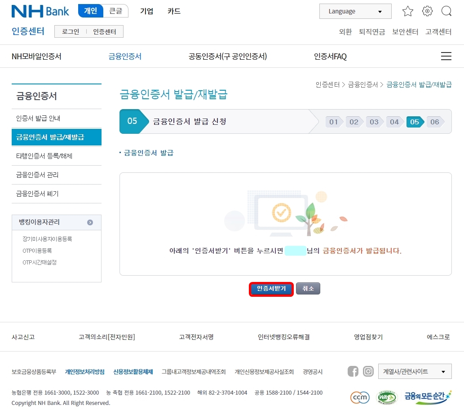Open the 계열사/관련사이트 dropdown
464x409 pixels.
414,371
